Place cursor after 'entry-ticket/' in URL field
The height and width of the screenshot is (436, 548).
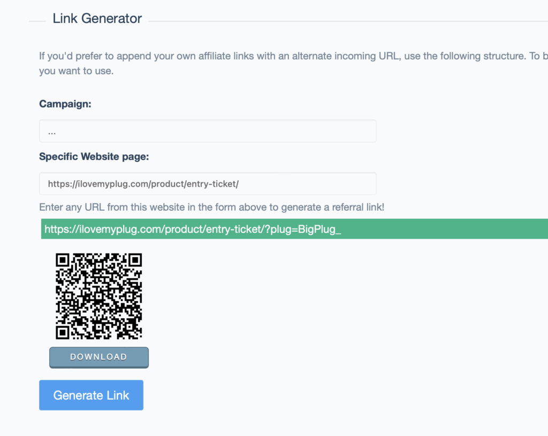pyautogui.click(x=239, y=184)
